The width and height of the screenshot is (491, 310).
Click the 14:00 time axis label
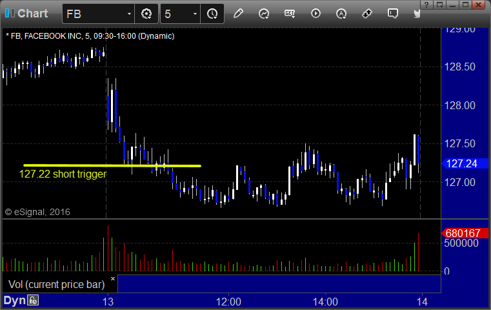click(x=325, y=302)
